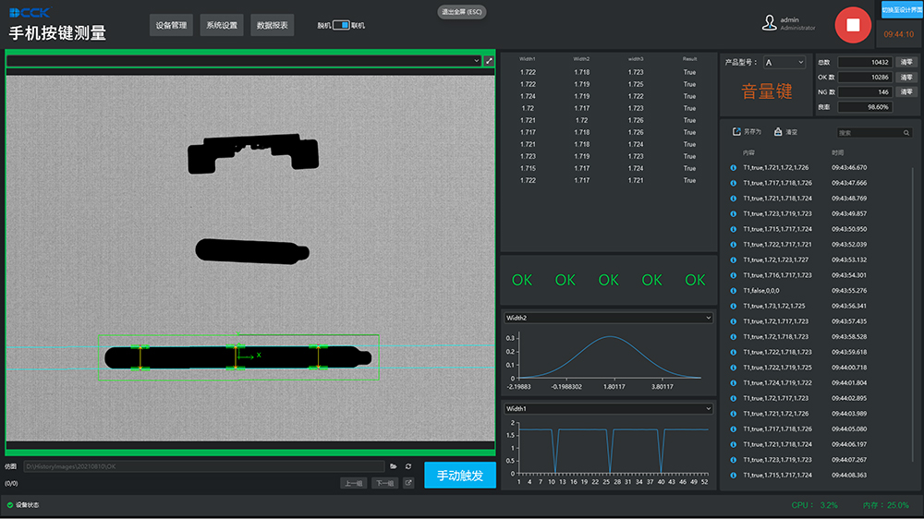Viewport: 924px width, 519px height.
Task: Open the 数据报表 menu
Action: [272, 25]
